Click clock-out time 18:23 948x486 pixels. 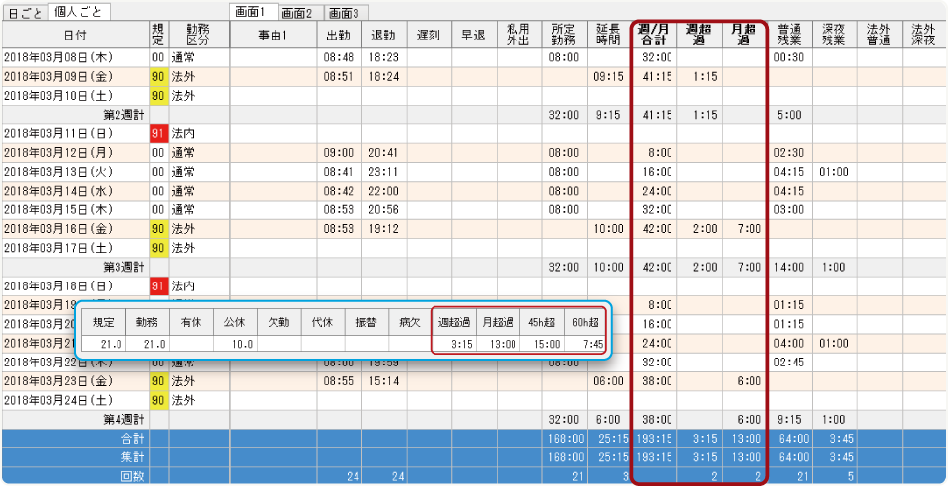click(383, 57)
